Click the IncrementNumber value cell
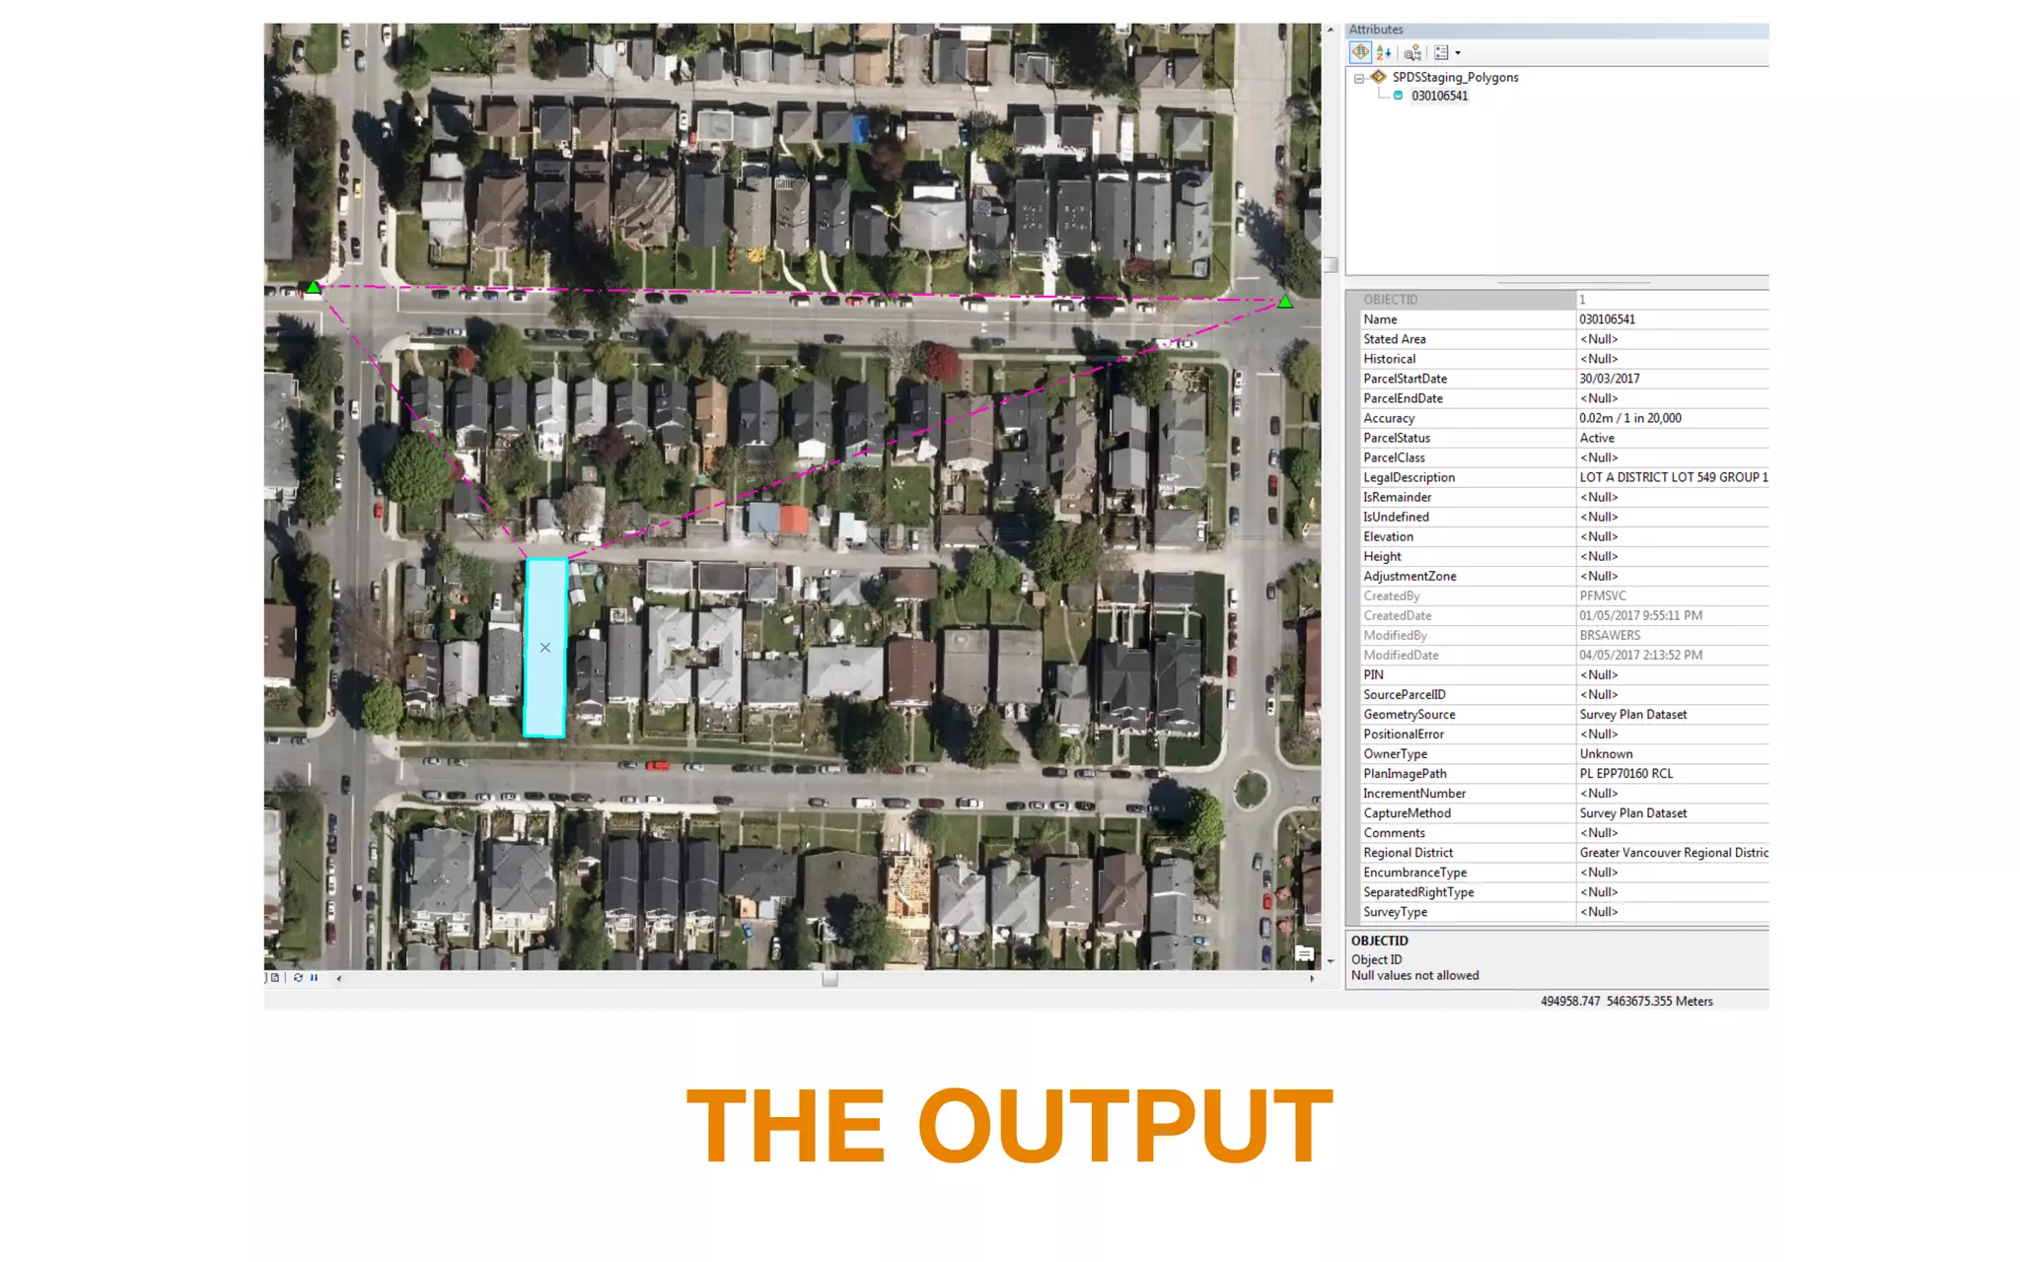This screenshot has width=2020, height=1262. coord(1672,793)
